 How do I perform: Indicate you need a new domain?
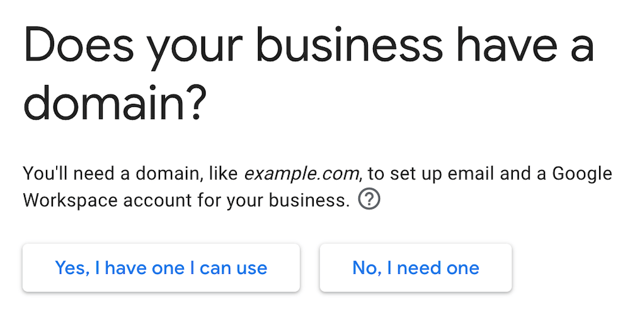point(416,268)
